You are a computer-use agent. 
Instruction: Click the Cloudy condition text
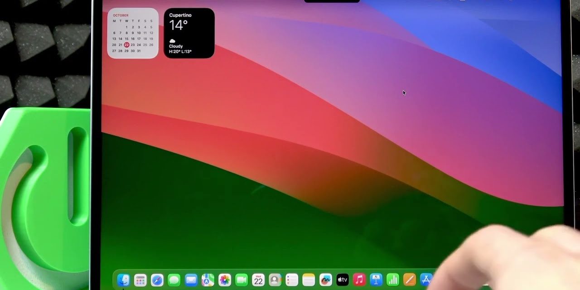pos(176,46)
